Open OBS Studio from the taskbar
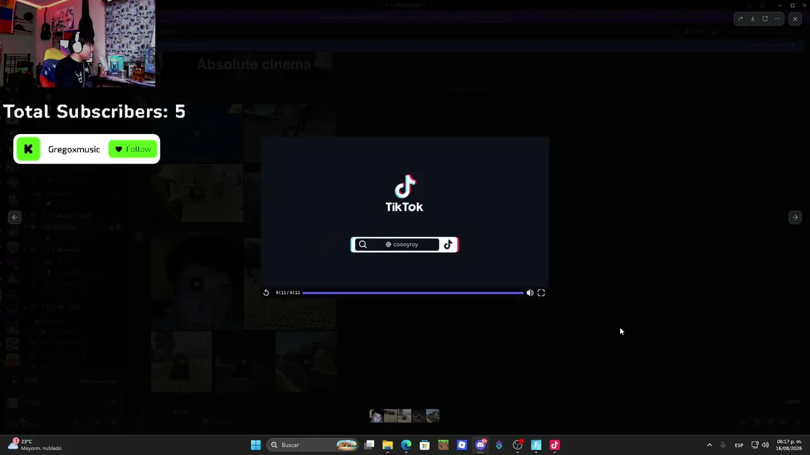This screenshot has height=455, width=810. click(518, 445)
